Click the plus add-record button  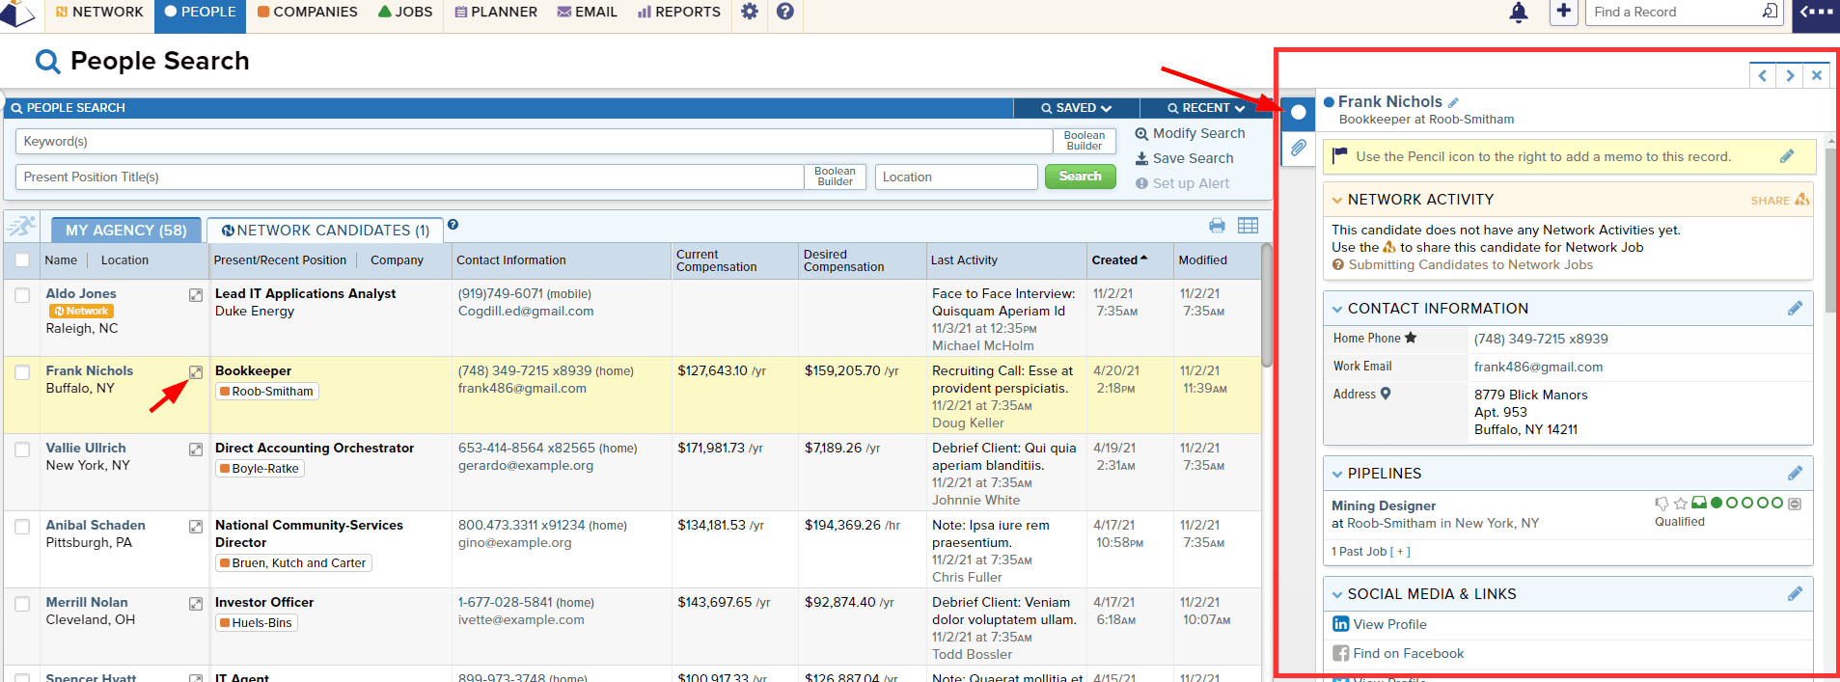coord(1564,12)
